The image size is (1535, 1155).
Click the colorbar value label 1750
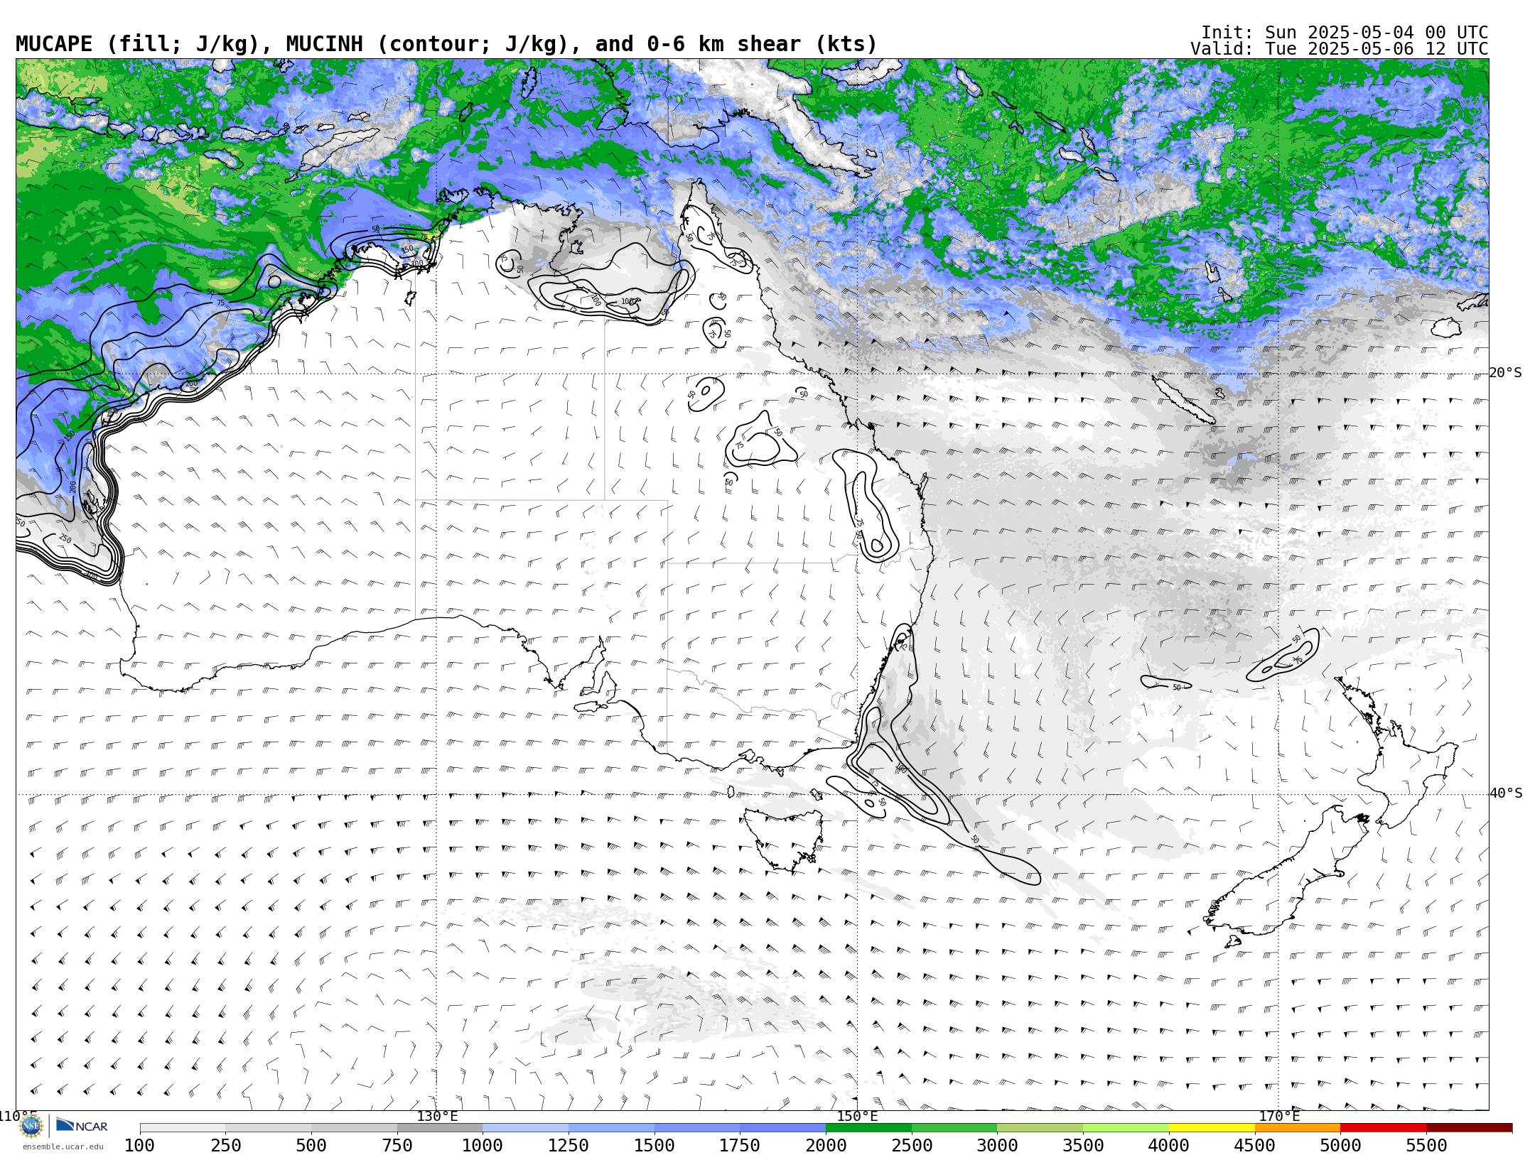pos(740,1145)
